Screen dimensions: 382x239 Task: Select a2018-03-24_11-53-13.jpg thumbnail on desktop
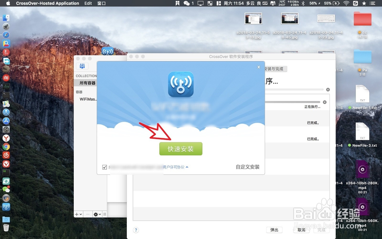tap(253, 18)
